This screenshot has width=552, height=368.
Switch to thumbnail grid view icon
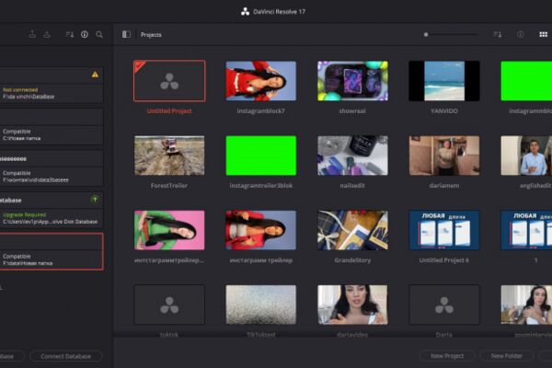(543, 34)
